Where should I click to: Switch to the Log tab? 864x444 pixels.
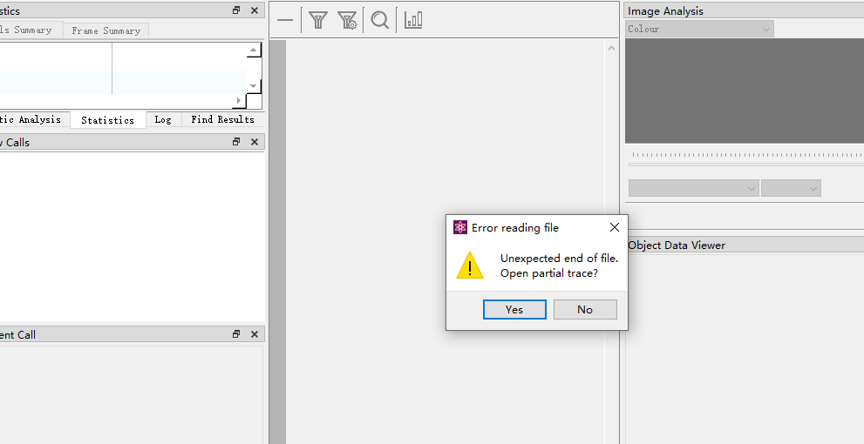(x=163, y=119)
